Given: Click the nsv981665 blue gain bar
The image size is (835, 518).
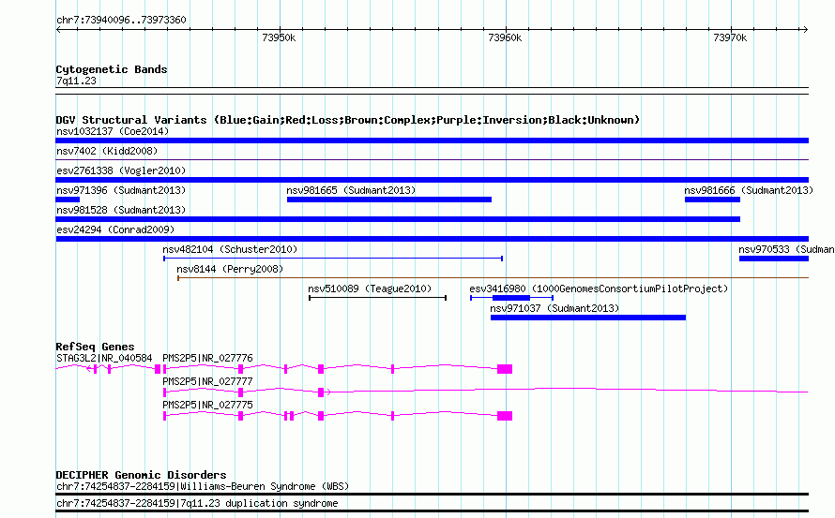Looking at the screenshot, I should (389, 200).
